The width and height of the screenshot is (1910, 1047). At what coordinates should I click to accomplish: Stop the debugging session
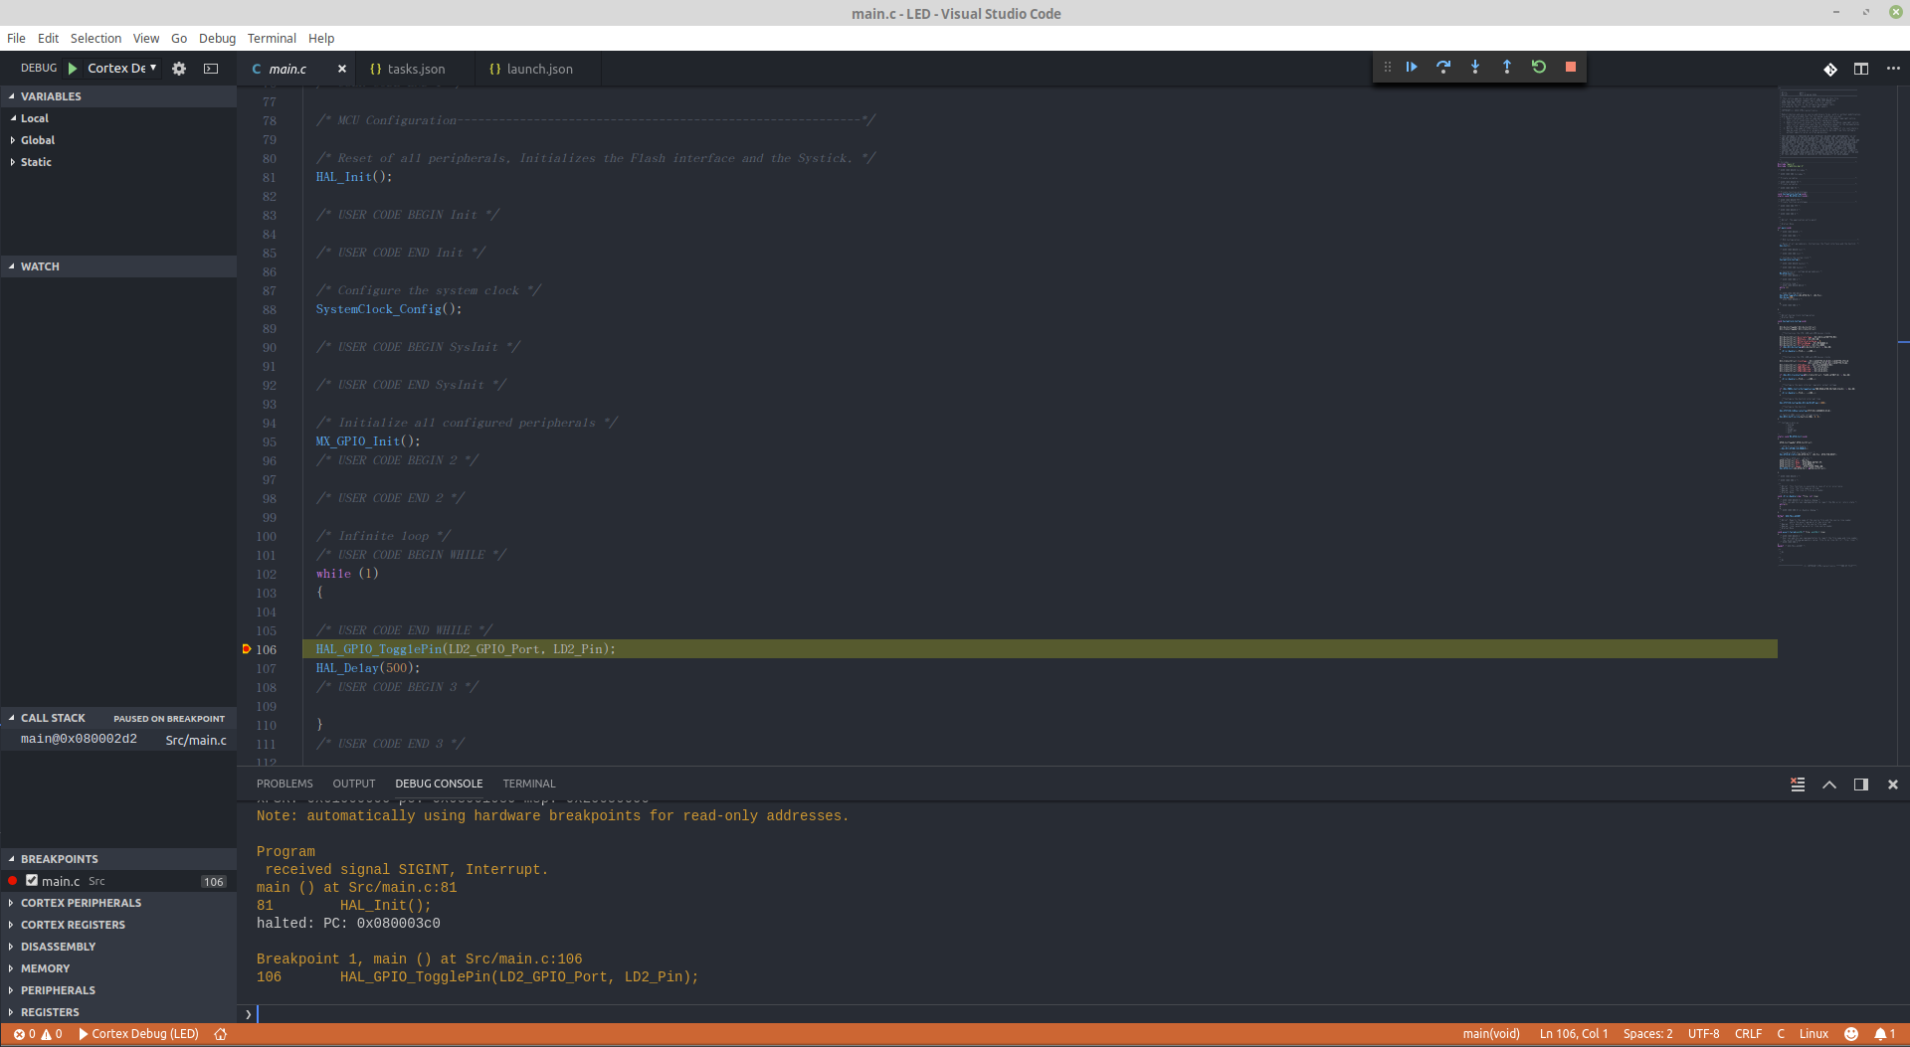(x=1571, y=67)
